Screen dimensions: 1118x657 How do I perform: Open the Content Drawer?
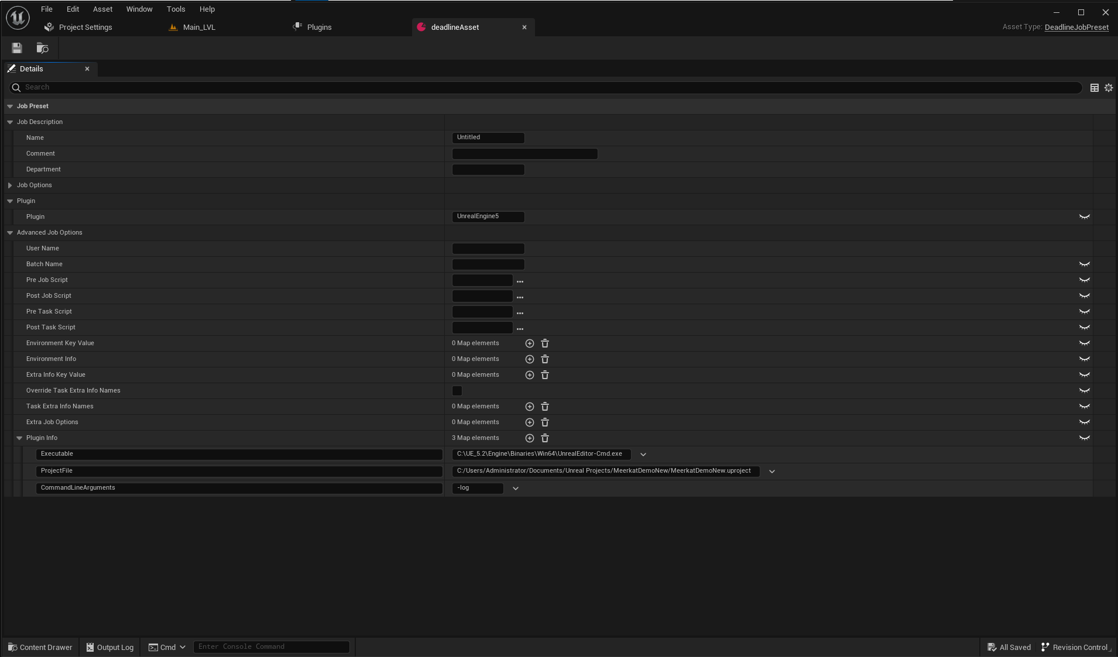click(39, 647)
